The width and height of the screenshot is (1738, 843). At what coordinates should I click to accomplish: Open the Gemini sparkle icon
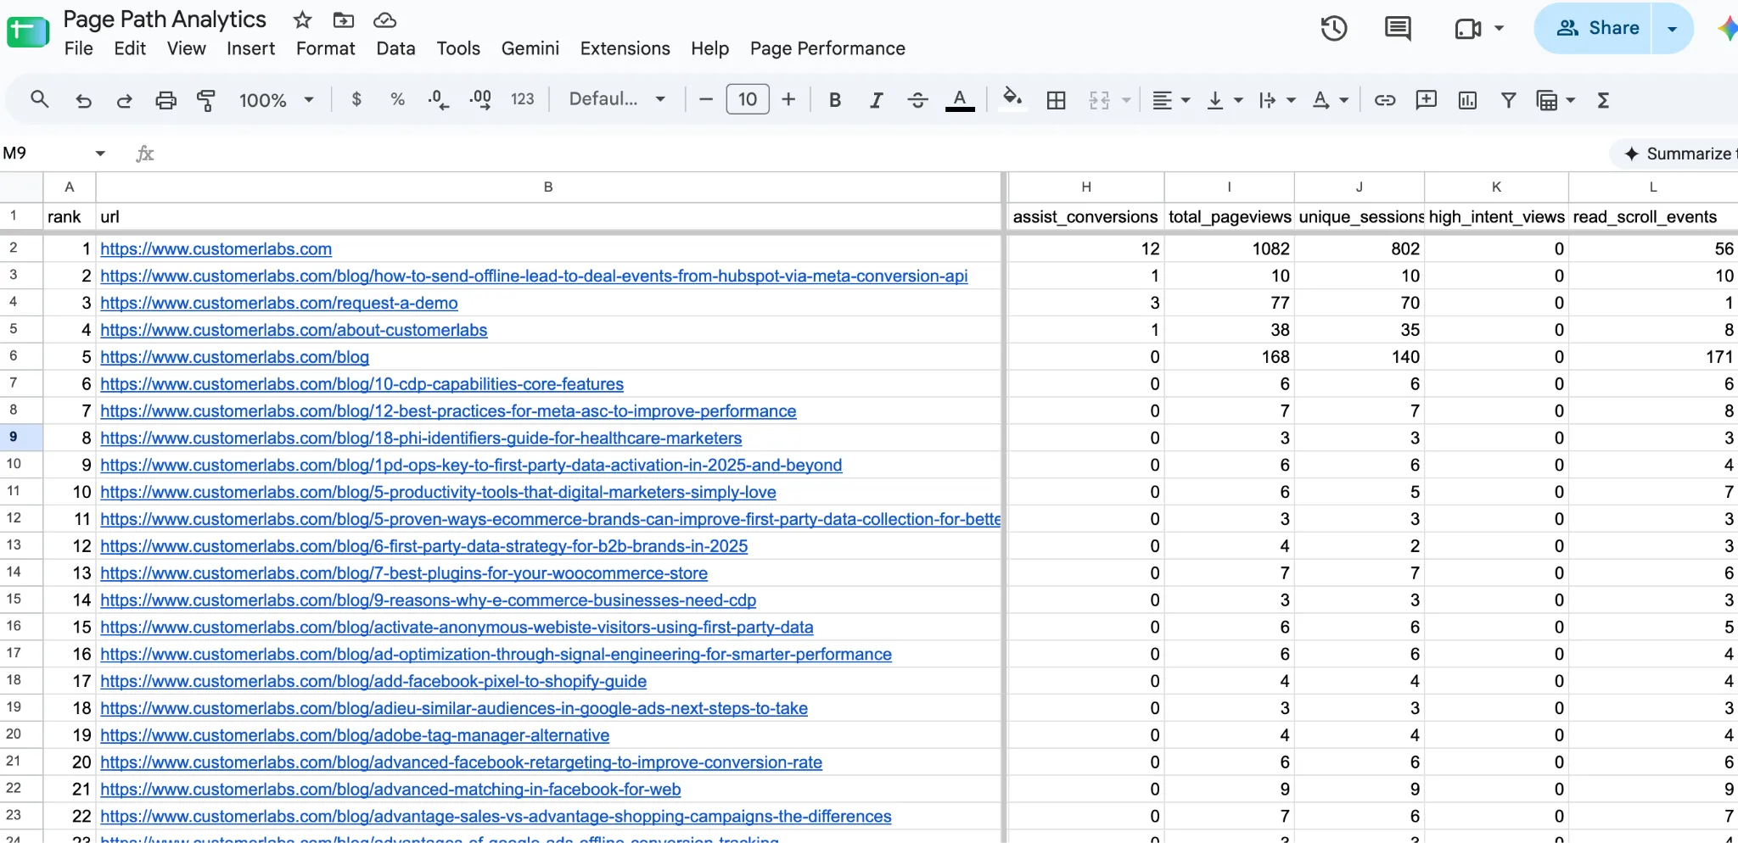coord(1727,28)
